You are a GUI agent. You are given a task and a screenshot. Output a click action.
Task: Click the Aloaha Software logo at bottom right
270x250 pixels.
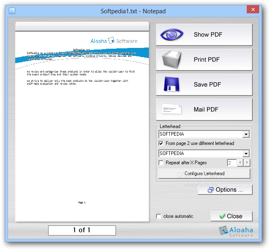click(x=236, y=231)
